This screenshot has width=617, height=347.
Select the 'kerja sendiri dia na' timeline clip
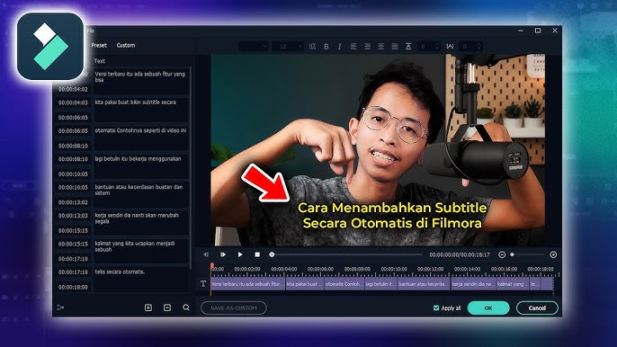pos(473,284)
